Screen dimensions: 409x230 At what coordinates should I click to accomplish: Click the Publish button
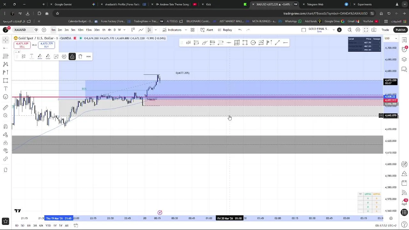400,30
